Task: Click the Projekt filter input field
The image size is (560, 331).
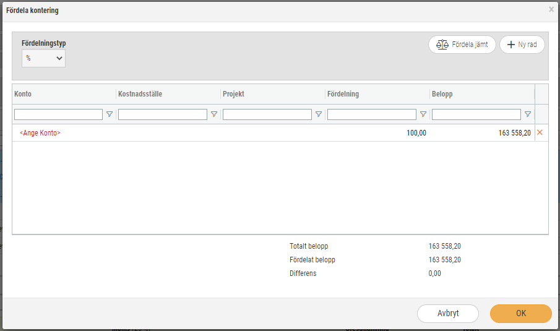Action: [267, 114]
